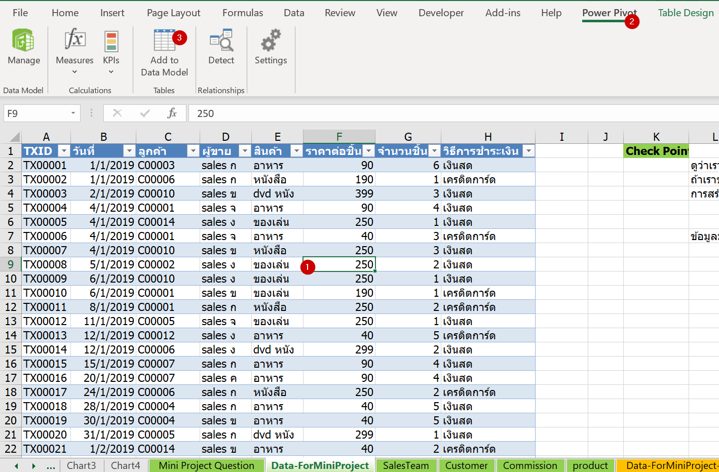Image resolution: width=719 pixels, height=472 pixels.
Task: Open the filter dropdown on the วันที่ column
Action: coord(130,150)
